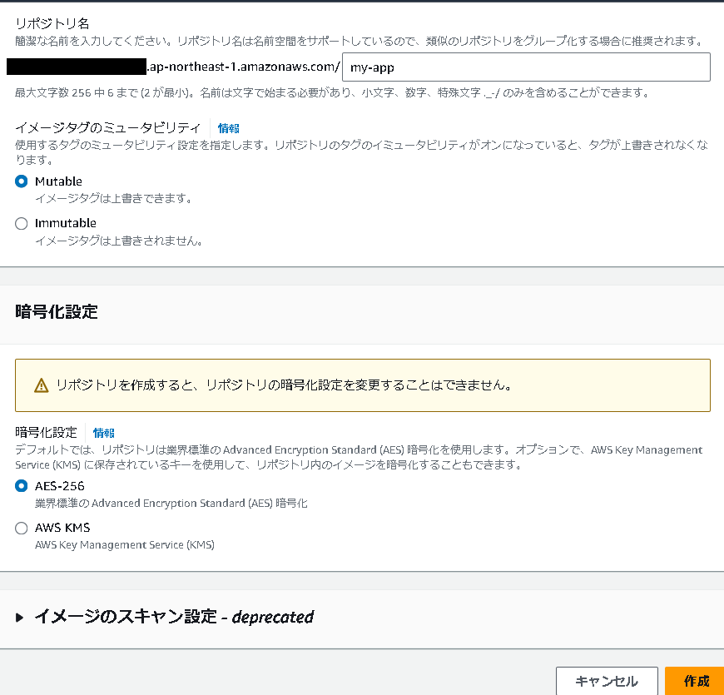Choose AWS KMS encryption
This screenshot has height=695, width=724.
(x=22, y=528)
